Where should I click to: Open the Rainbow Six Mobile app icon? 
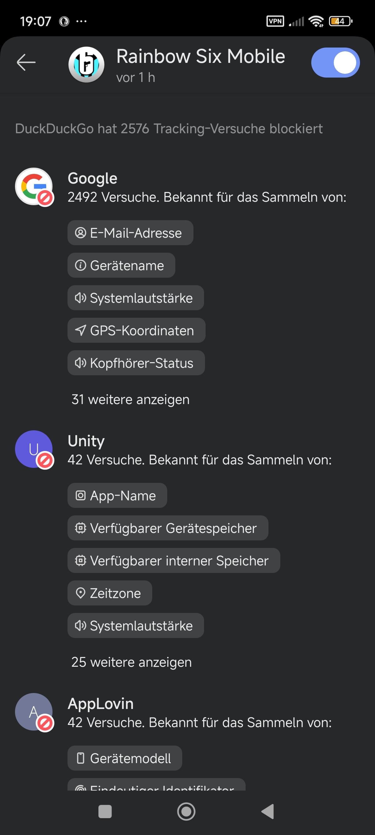(x=86, y=64)
